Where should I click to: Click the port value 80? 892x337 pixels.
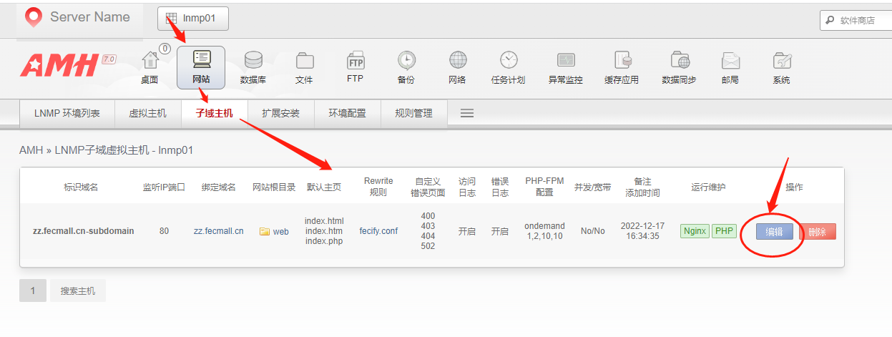[164, 231]
